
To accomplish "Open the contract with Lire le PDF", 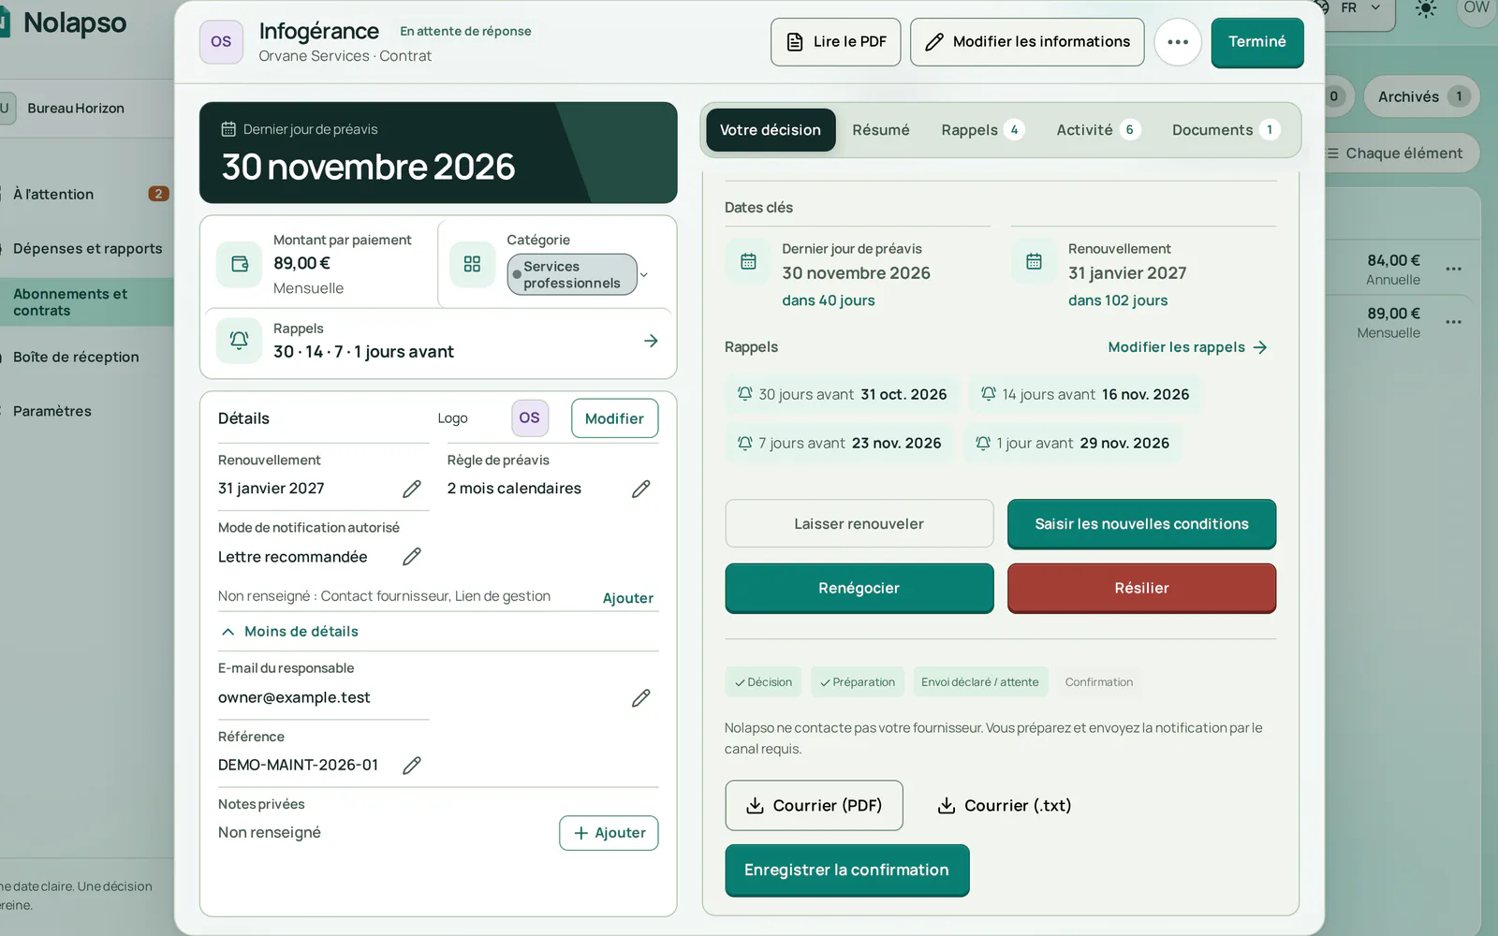I will [x=836, y=42].
